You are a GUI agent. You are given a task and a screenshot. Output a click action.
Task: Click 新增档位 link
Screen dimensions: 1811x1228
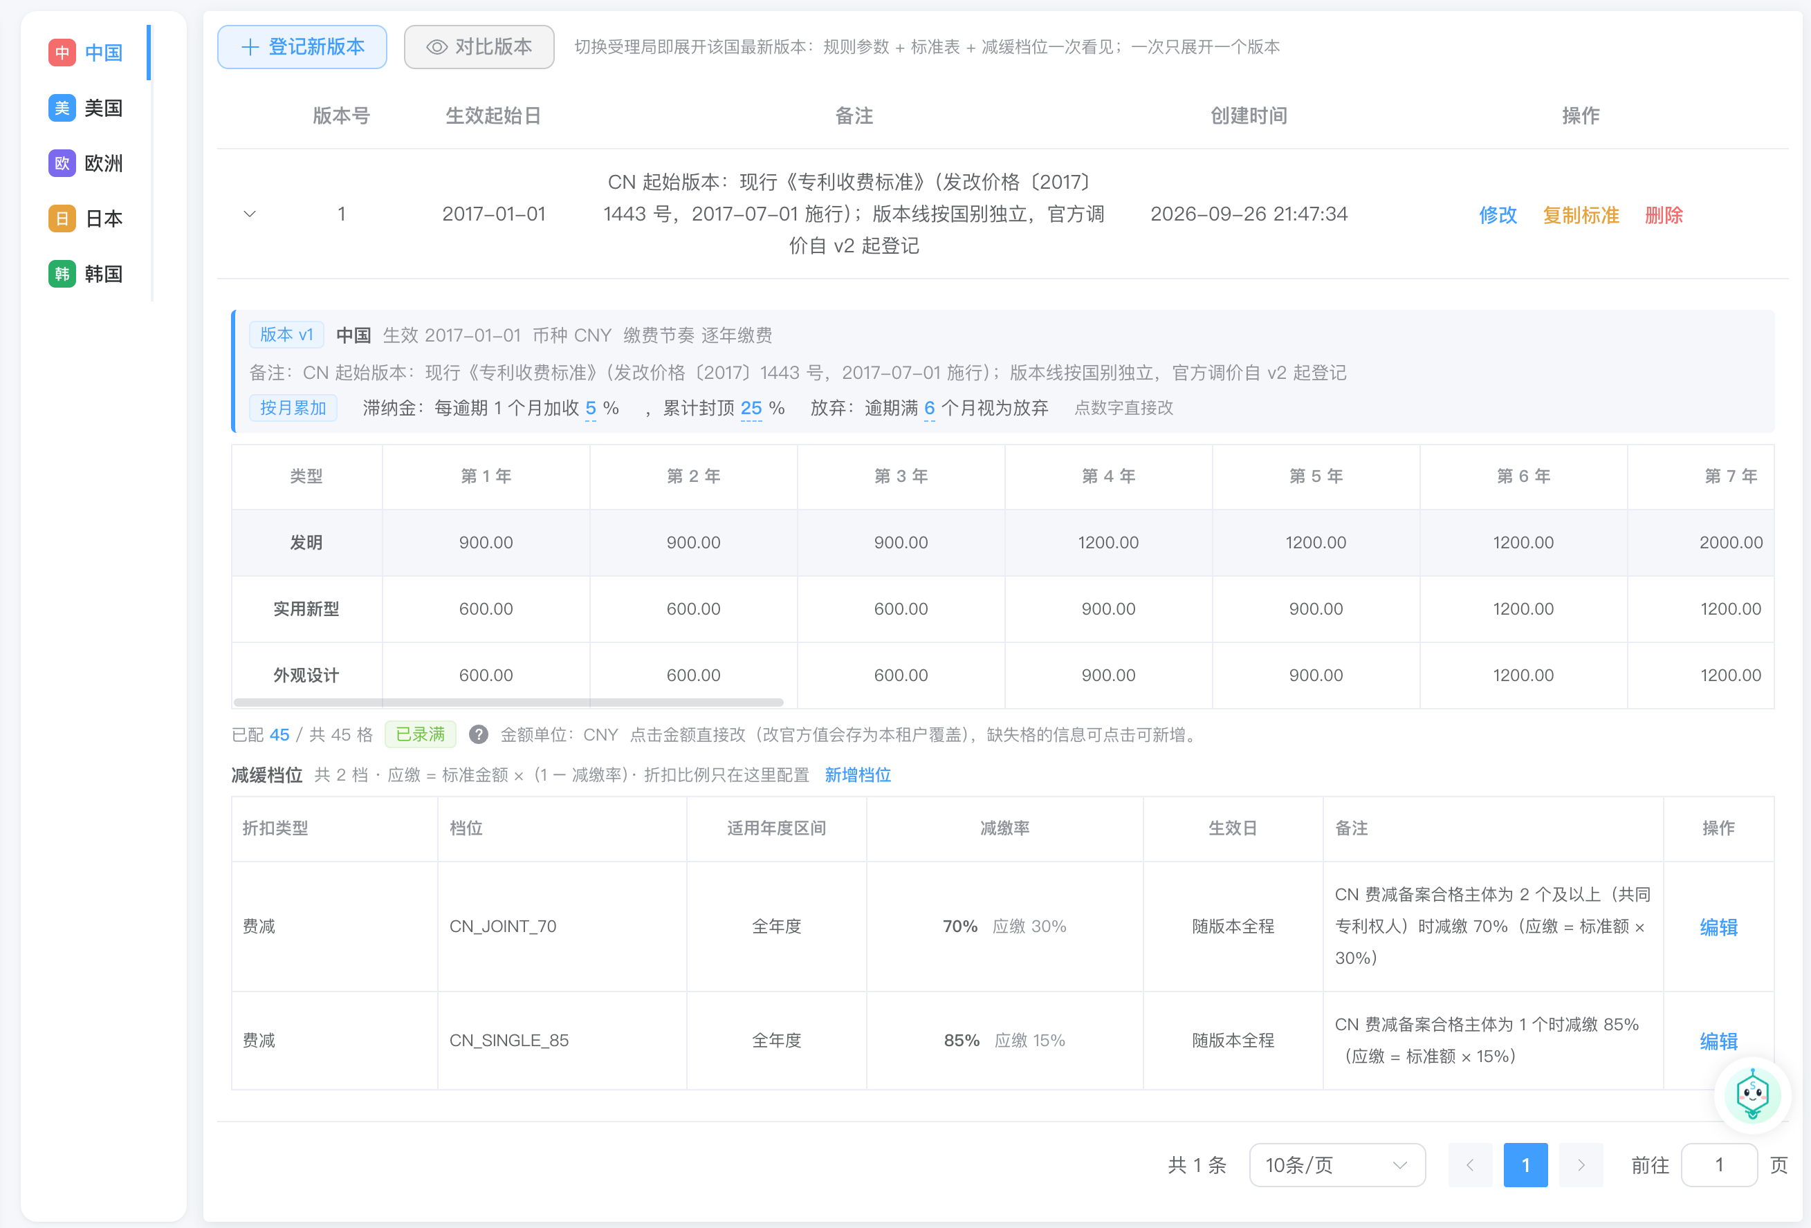click(858, 775)
